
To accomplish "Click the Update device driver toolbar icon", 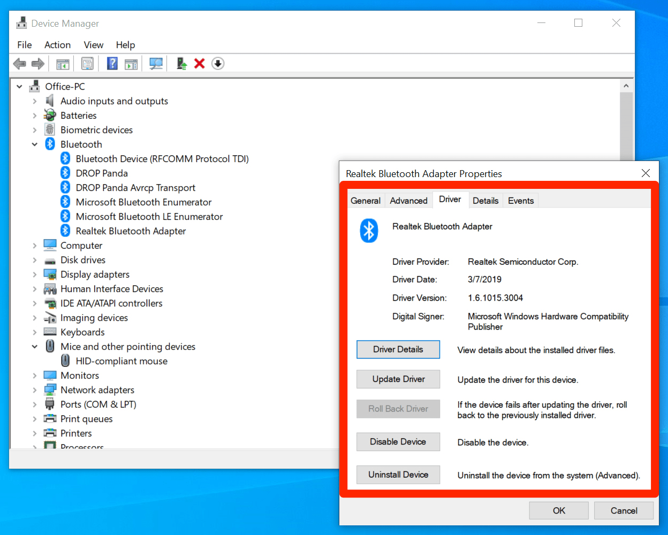I will (x=182, y=64).
